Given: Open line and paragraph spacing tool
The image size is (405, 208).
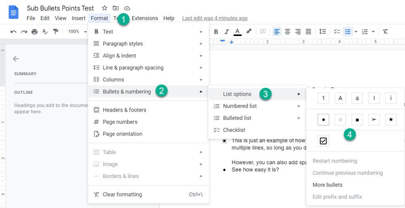Looking at the screenshot, I should 322,32.
